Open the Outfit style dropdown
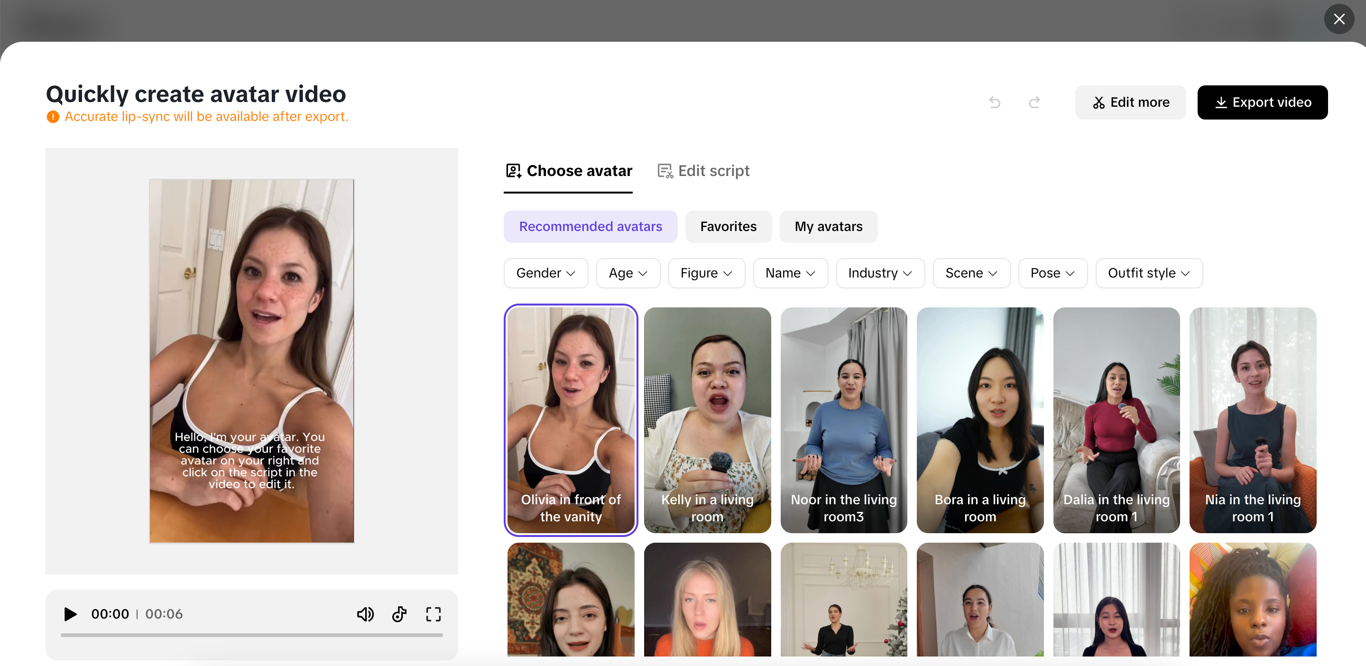This screenshot has height=666, width=1366. click(x=1149, y=273)
